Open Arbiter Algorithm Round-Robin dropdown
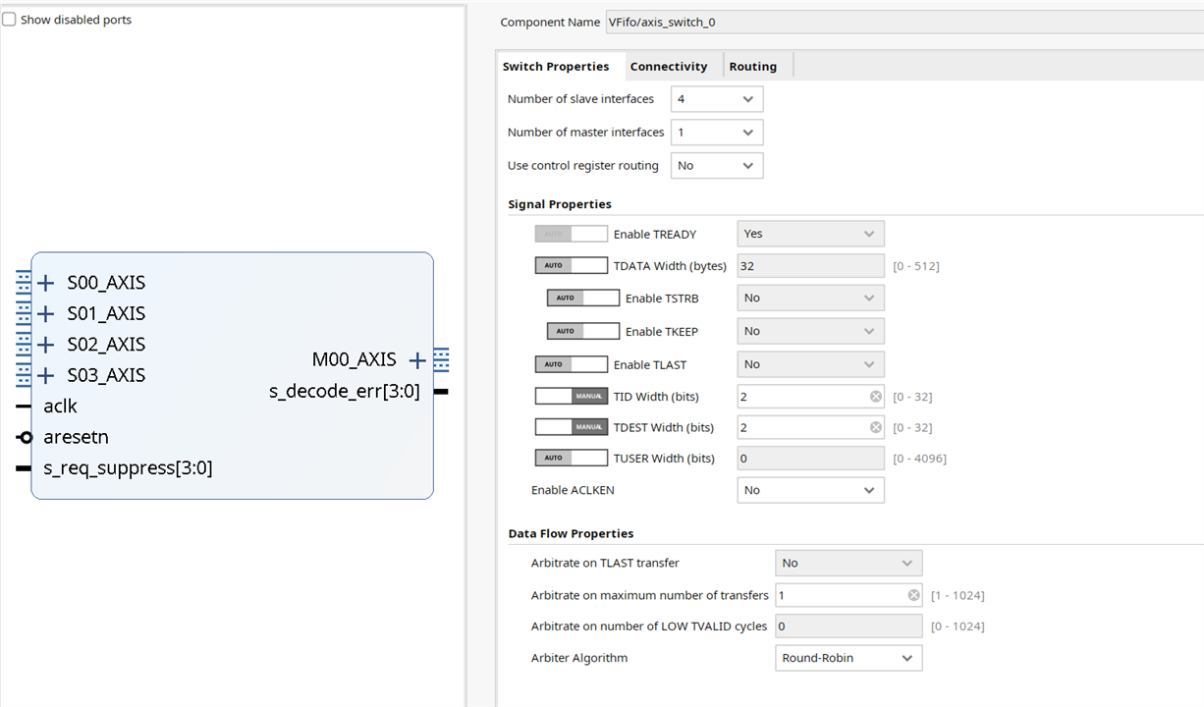Viewport: 1204px width, 707px height. 848,658
